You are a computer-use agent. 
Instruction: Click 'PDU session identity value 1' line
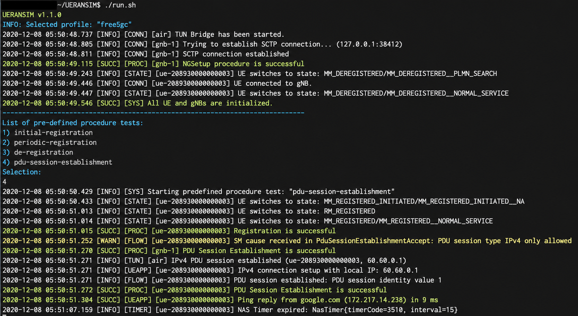point(222,281)
